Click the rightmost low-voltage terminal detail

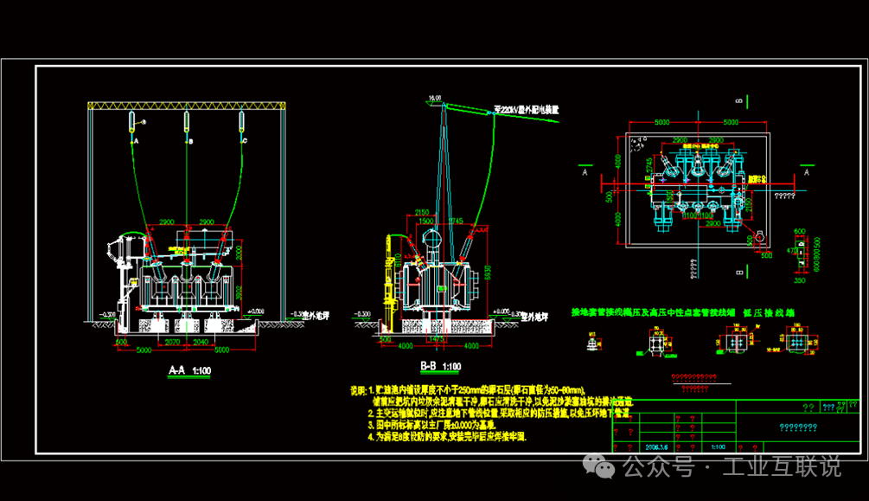pyautogui.click(x=796, y=341)
